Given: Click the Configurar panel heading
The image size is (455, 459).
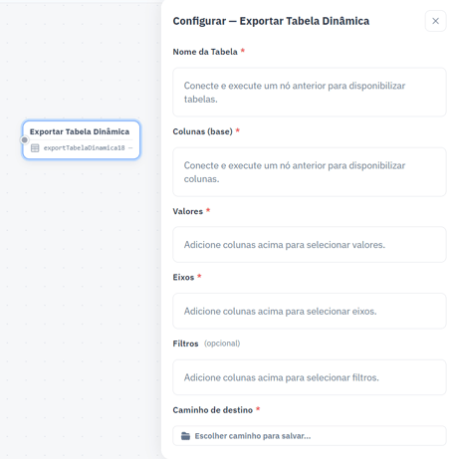Looking at the screenshot, I should pyautogui.click(x=271, y=21).
